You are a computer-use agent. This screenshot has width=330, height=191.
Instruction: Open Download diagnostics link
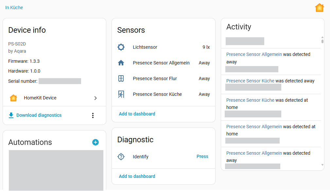click(x=39, y=115)
